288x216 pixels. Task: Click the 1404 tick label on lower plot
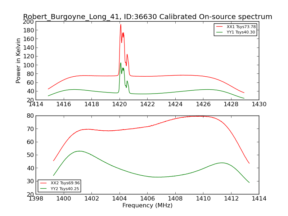pos(120,199)
